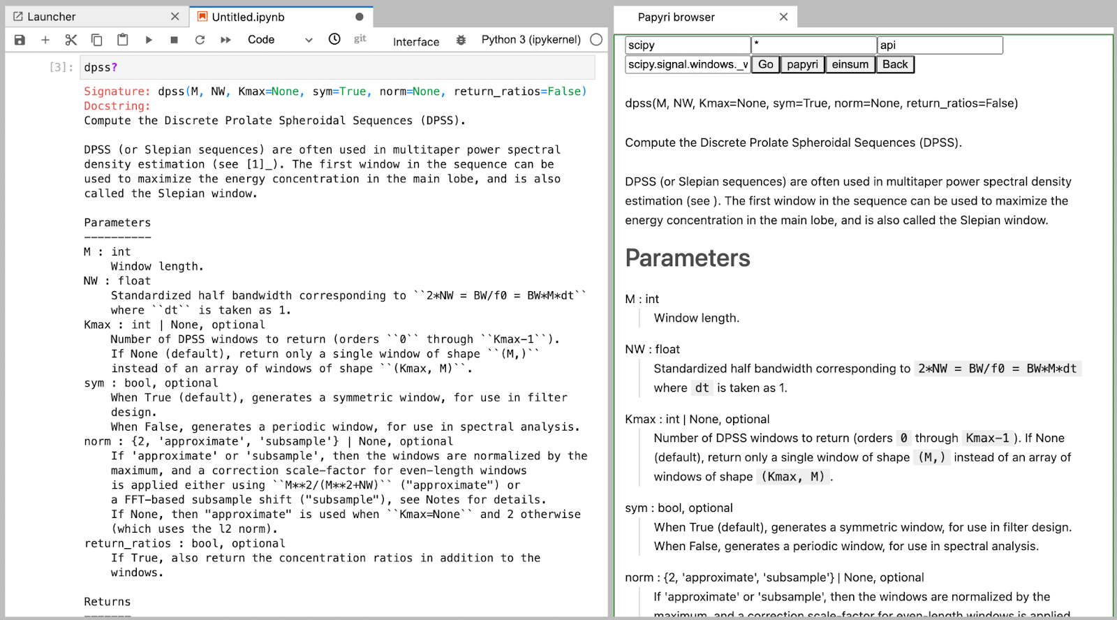Click the Go button in Papyri browser
Viewport: 1117px width, 620px height.
(x=766, y=64)
